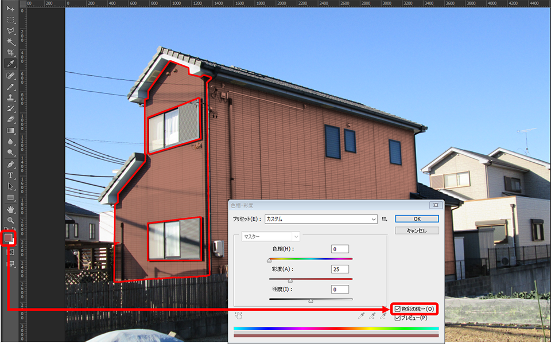551x344 pixels.
Task: Click the 彩度(A) field showing 25
Action: (340, 269)
